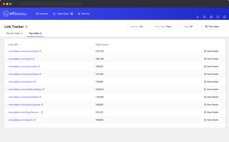Open the veronalabs.com/chat/invite link
The height and width of the screenshot is (142, 229).
(x=23, y=66)
